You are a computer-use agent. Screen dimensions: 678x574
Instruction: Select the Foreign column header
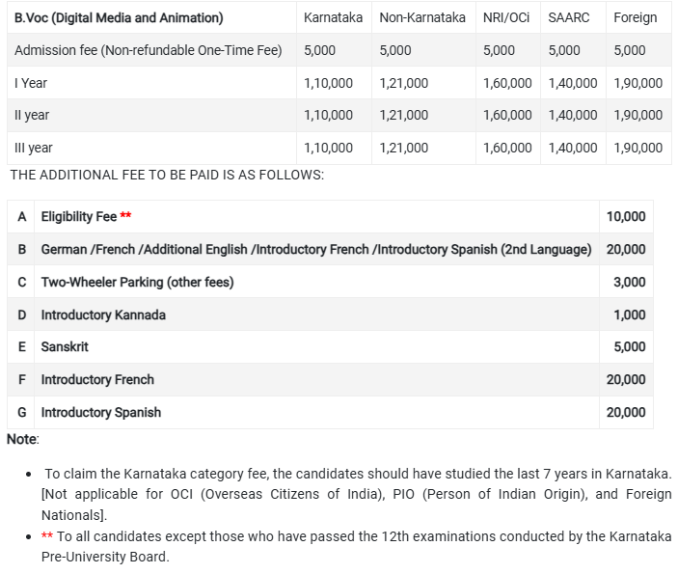point(635,17)
